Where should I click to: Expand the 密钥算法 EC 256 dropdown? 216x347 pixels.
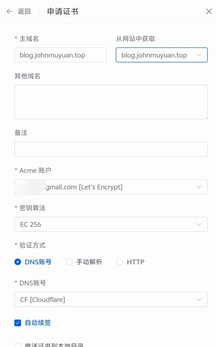coord(111,224)
